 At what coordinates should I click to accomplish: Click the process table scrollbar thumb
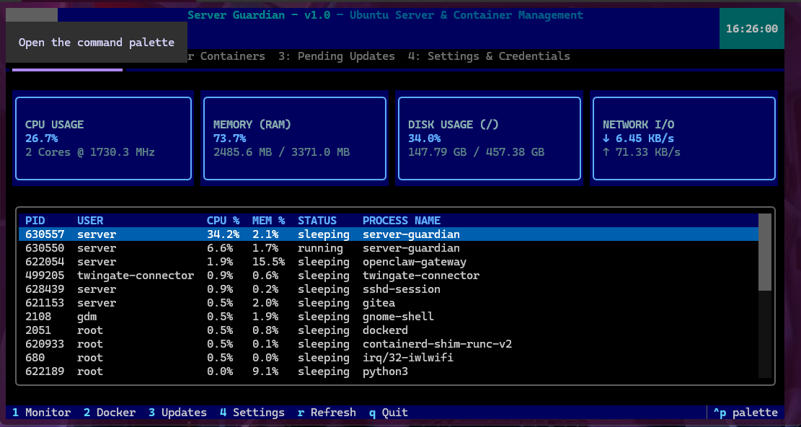pyautogui.click(x=765, y=252)
